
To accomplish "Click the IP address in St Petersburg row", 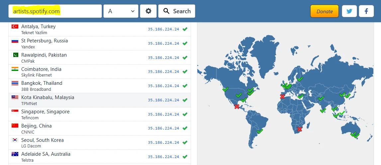I will (163, 43).
